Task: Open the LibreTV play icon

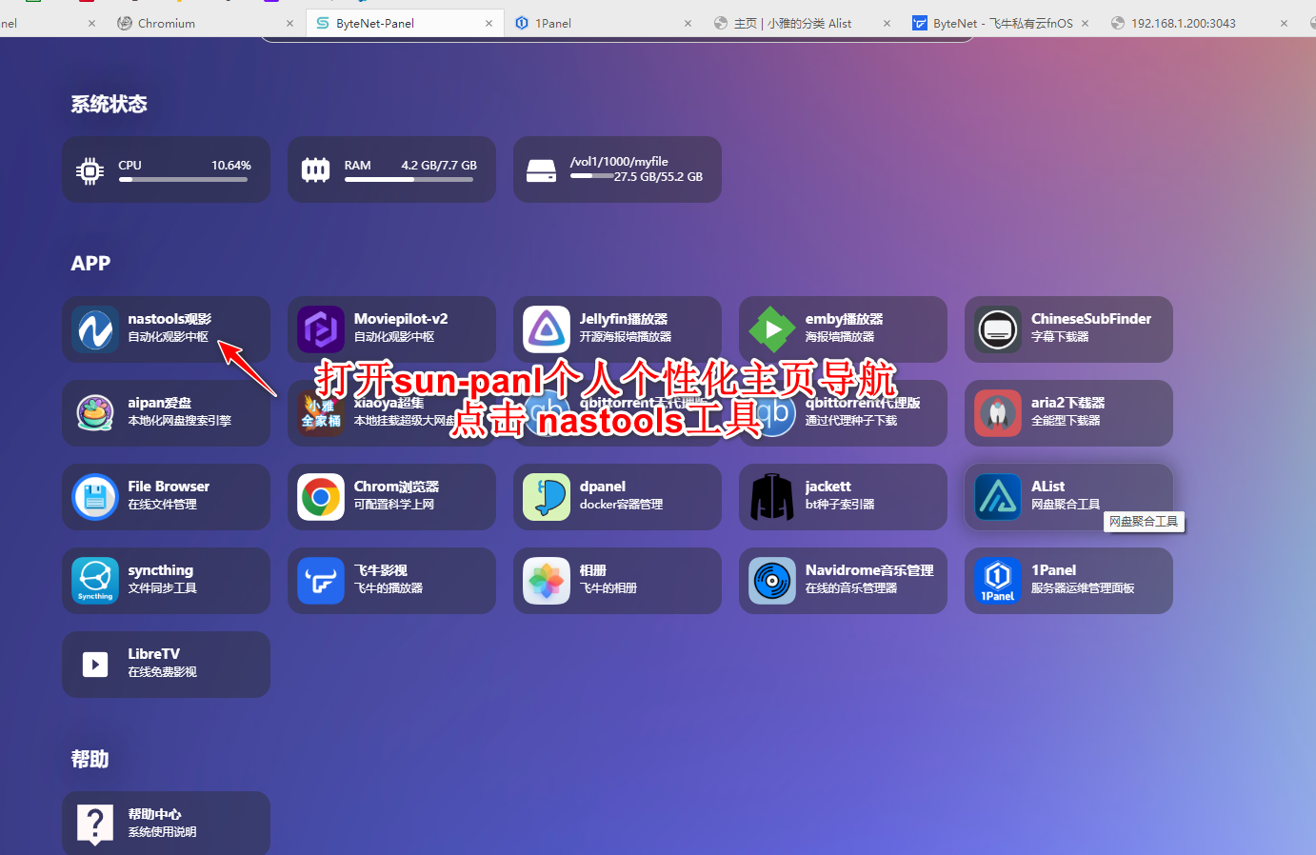Action: click(x=95, y=665)
